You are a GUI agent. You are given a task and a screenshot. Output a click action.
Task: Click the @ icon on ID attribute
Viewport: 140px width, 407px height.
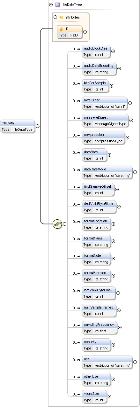[x=61, y=29]
